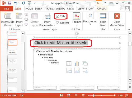Click main editing area scroll up arrow

click(x=130, y=33)
